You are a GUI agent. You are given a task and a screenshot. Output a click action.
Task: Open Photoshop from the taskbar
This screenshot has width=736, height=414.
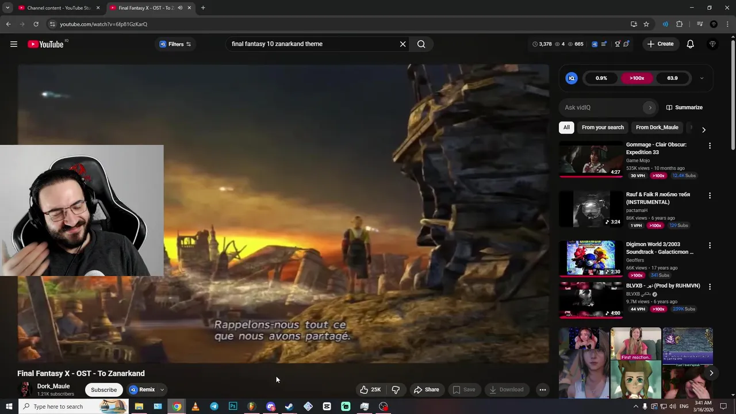pyautogui.click(x=233, y=407)
